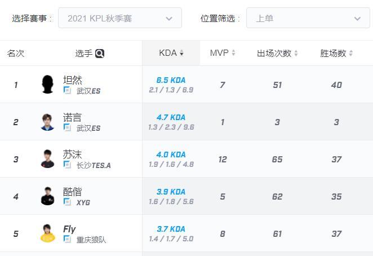
Task: Open the 2021 KPL秋季赛 event dropdown
Action: point(120,18)
